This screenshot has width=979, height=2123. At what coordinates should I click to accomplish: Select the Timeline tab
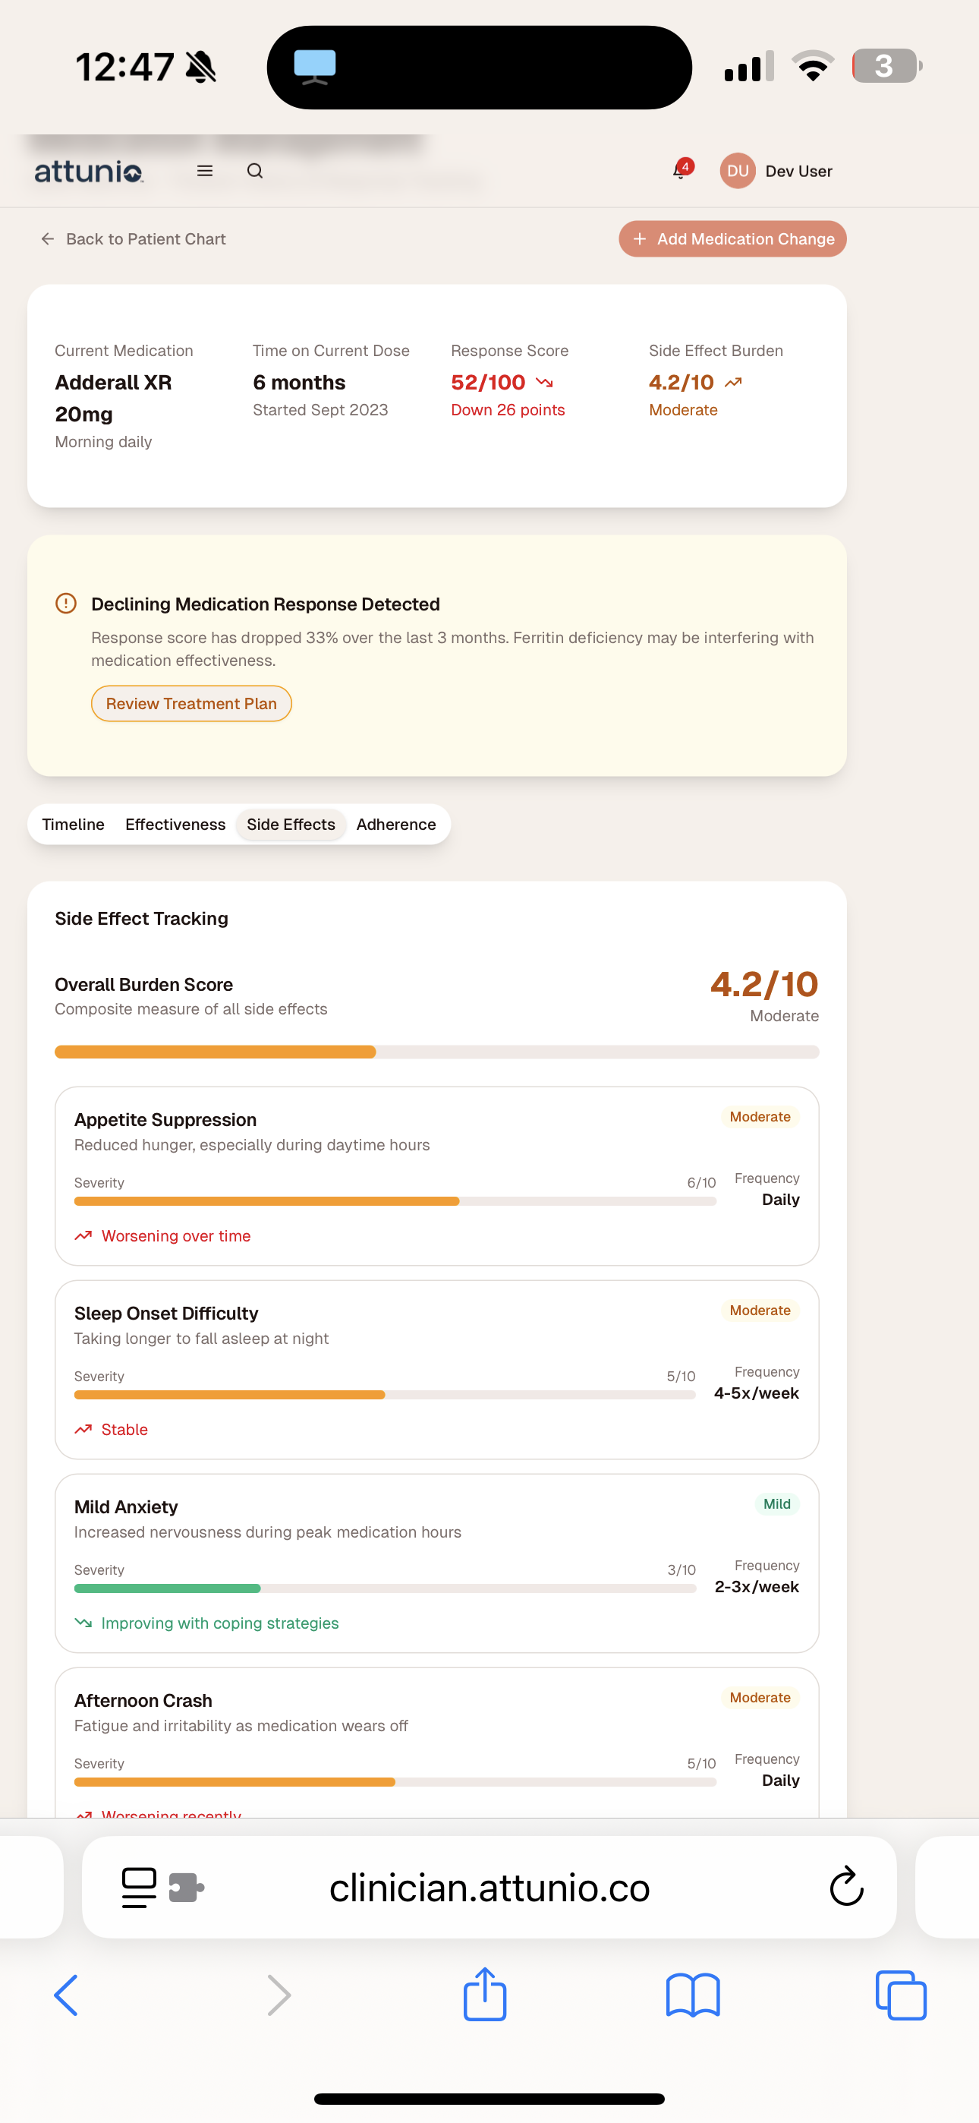[73, 824]
